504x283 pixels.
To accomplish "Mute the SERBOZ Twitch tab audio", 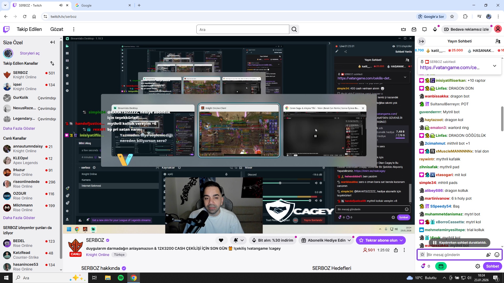I will pyautogui.click(x=61, y=5).
